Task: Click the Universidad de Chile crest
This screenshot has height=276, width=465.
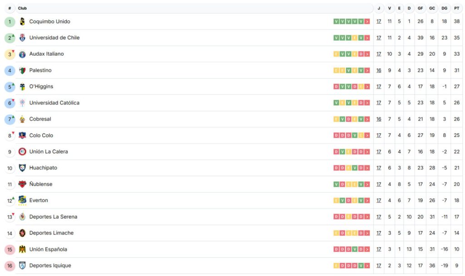Action: click(x=22, y=38)
